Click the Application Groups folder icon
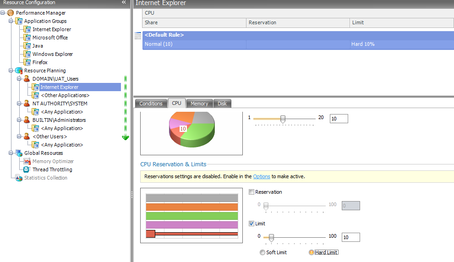The width and height of the screenshot is (454, 262). click(19, 21)
